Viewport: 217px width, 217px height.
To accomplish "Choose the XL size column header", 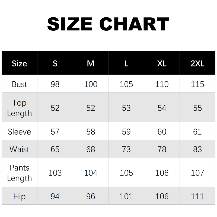I will 162,63.
